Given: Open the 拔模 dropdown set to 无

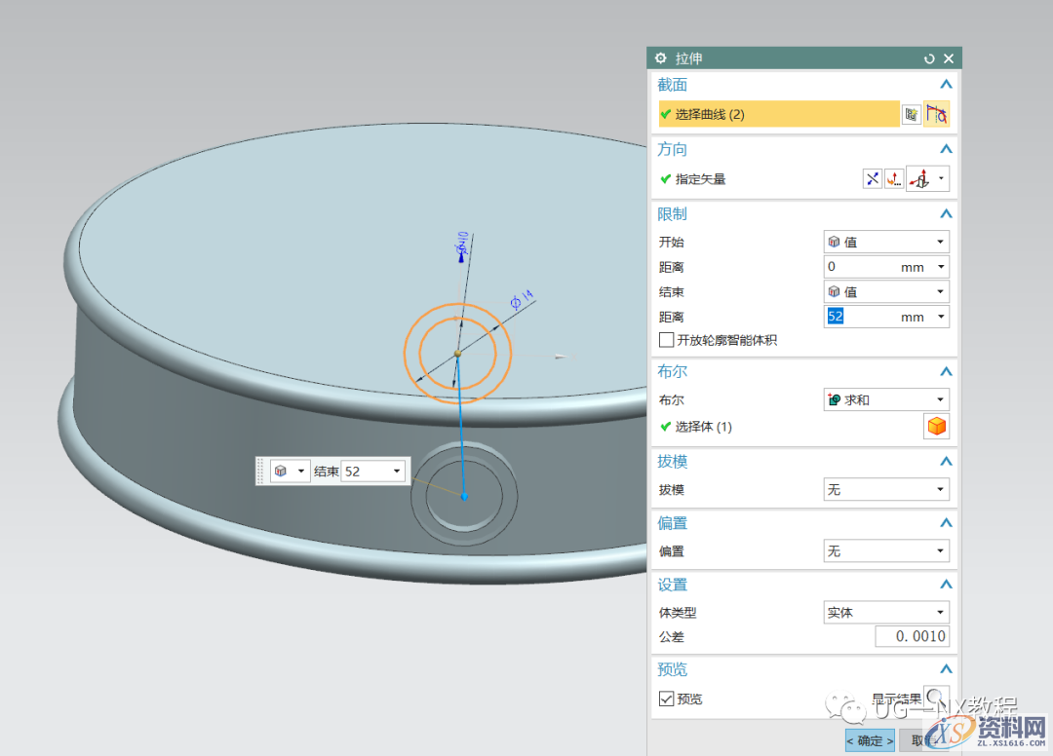Looking at the screenshot, I should [885, 489].
